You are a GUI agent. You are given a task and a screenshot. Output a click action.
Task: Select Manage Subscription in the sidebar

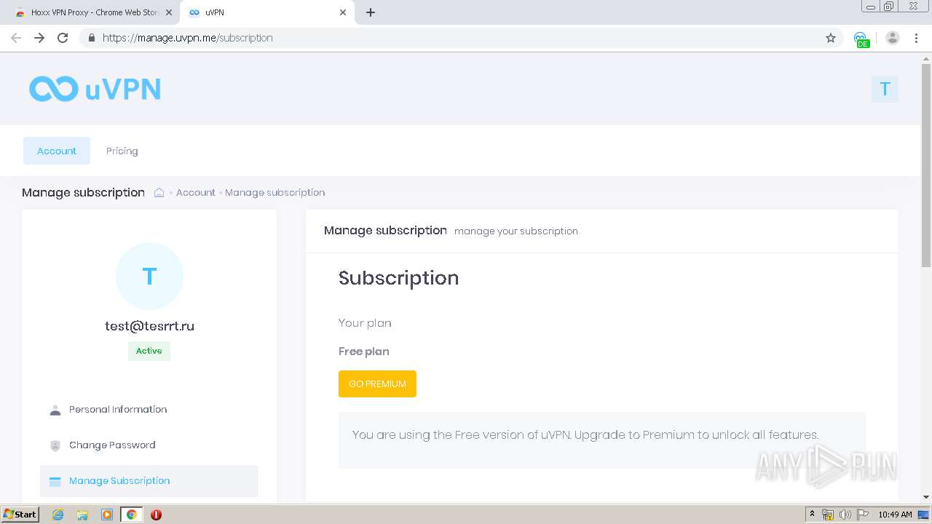pos(149,481)
